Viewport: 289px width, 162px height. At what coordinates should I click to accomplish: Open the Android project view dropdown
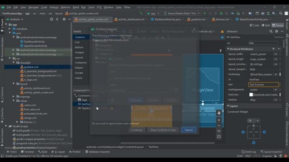(15, 19)
